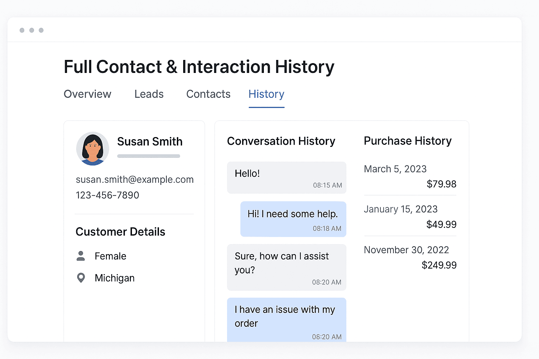Image resolution: width=539 pixels, height=359 pixels.
Task: Click the 'I have an issue with my order' message
Action: click(286, 317)
